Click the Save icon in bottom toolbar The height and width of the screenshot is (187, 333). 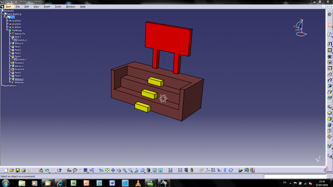(x=17, y=170)
